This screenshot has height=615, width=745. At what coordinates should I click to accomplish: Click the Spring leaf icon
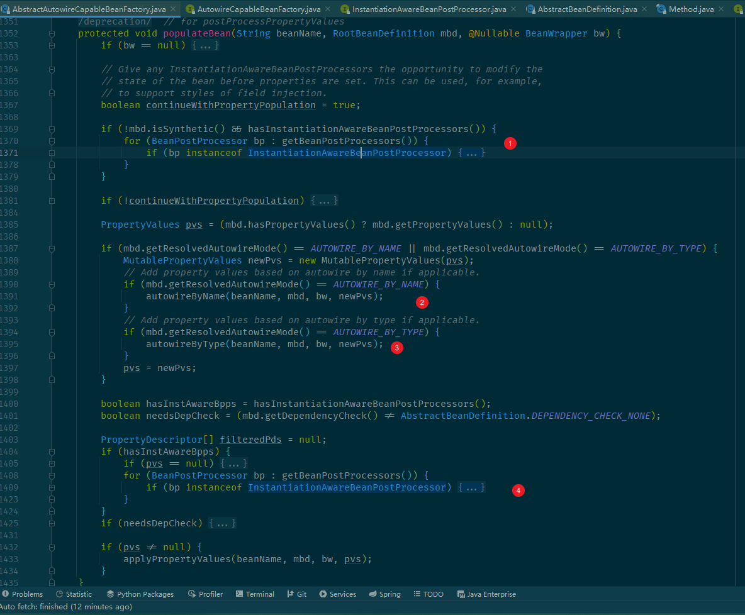coord(373,594)
